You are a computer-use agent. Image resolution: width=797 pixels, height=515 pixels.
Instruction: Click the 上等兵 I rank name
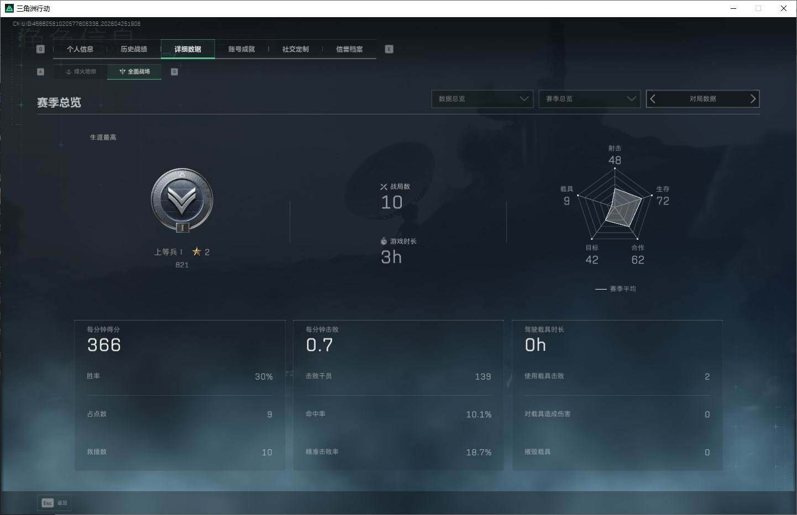pos(169,252)
